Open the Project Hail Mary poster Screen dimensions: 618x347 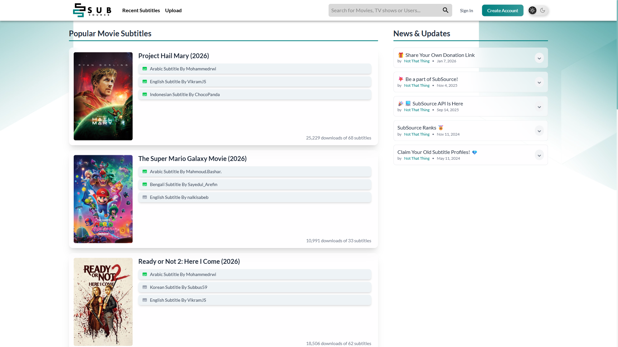tap(103, 96)
